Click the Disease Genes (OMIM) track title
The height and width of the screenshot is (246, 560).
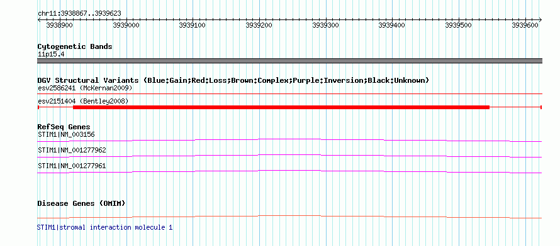click(81, 203)
